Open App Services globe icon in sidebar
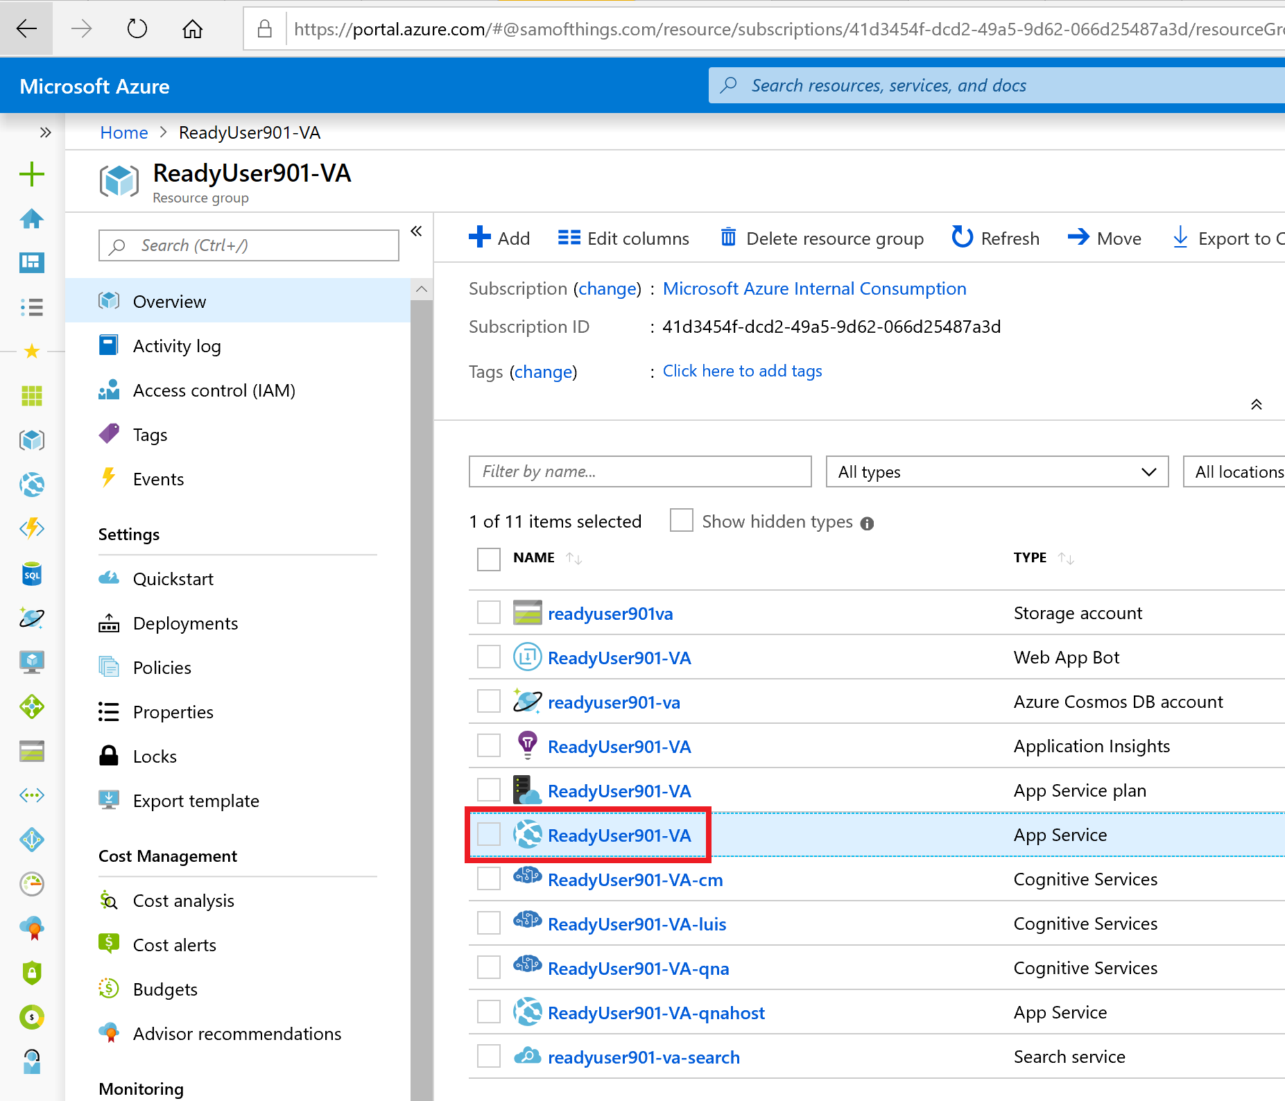The image size is (1285, 1101). [x=32, y=484]
